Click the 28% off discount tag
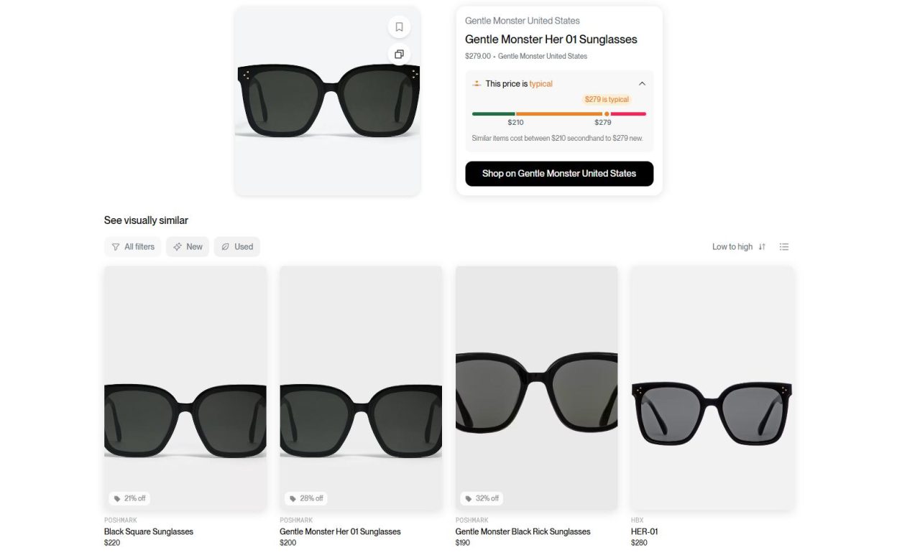The height and width of the screenshot is (555, 920). (305, 498)
